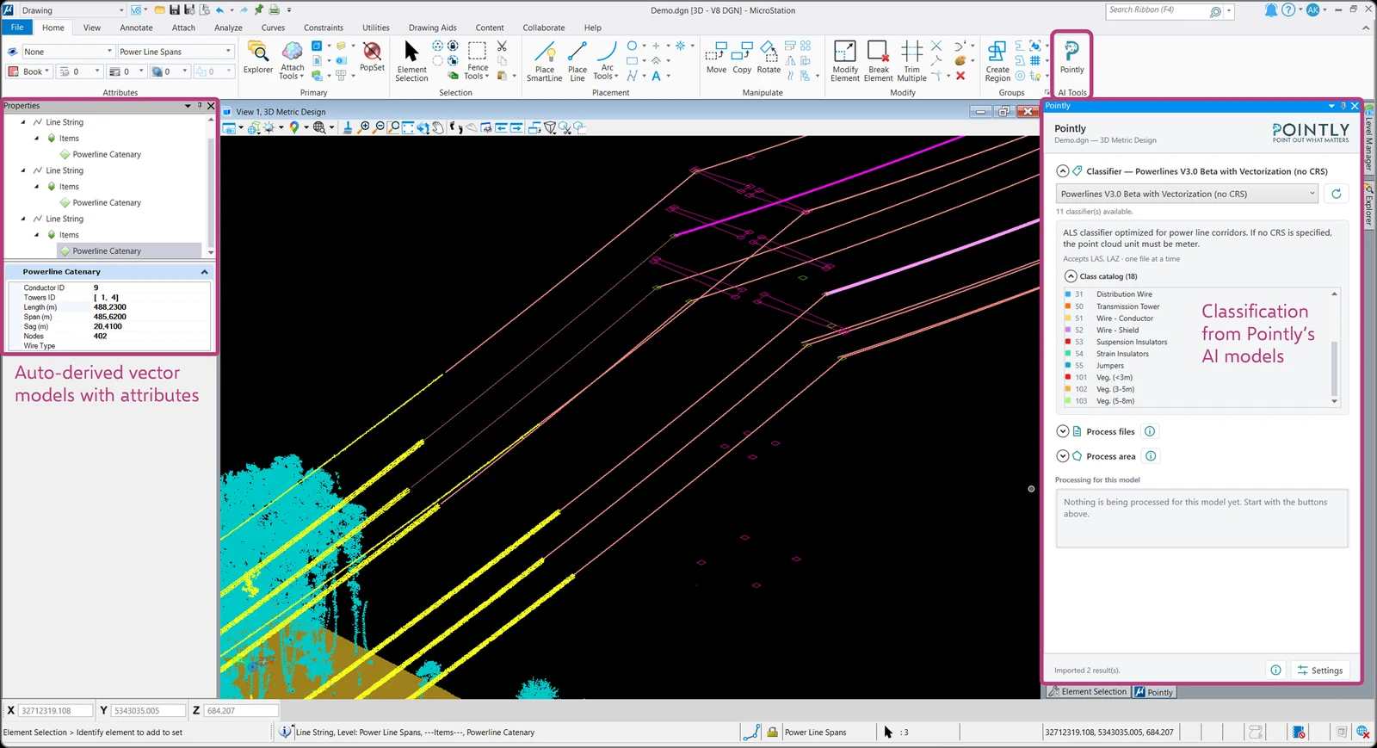Open the Drawing workflow dropdown

click(x=72, y=10)
